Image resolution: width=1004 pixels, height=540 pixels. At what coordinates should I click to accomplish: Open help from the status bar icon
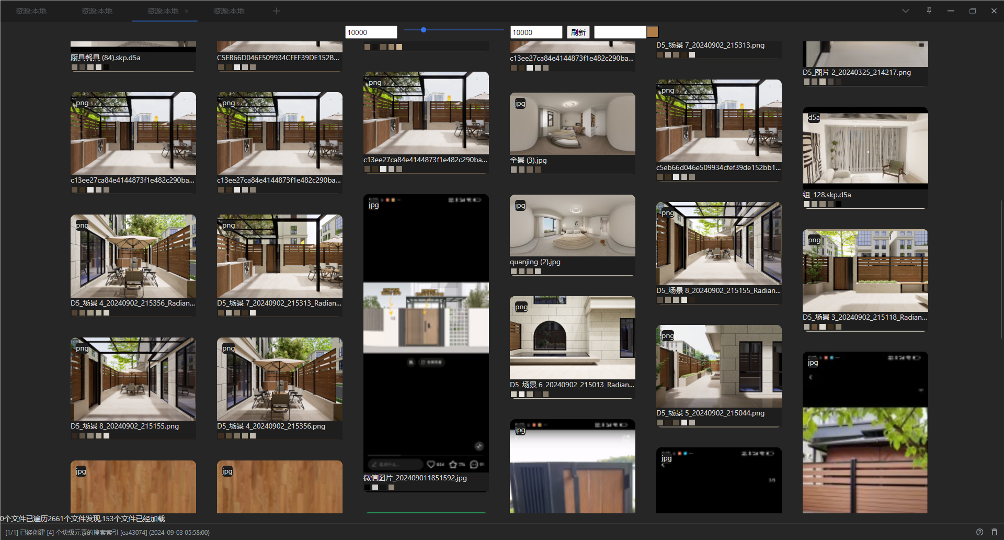coord(980,532)
